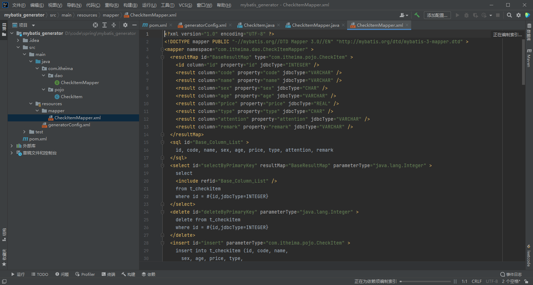Image resolution: width=533 pixels, height=285 pixels.
Task: Expand the test folder
Action: [24, 132]
